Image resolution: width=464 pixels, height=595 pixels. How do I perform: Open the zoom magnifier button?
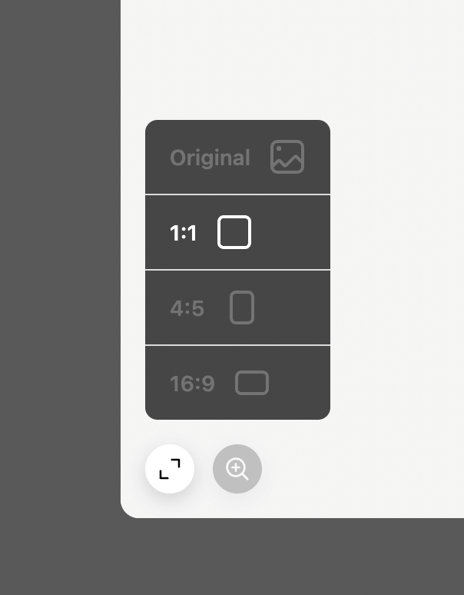(x=237, y=469)
